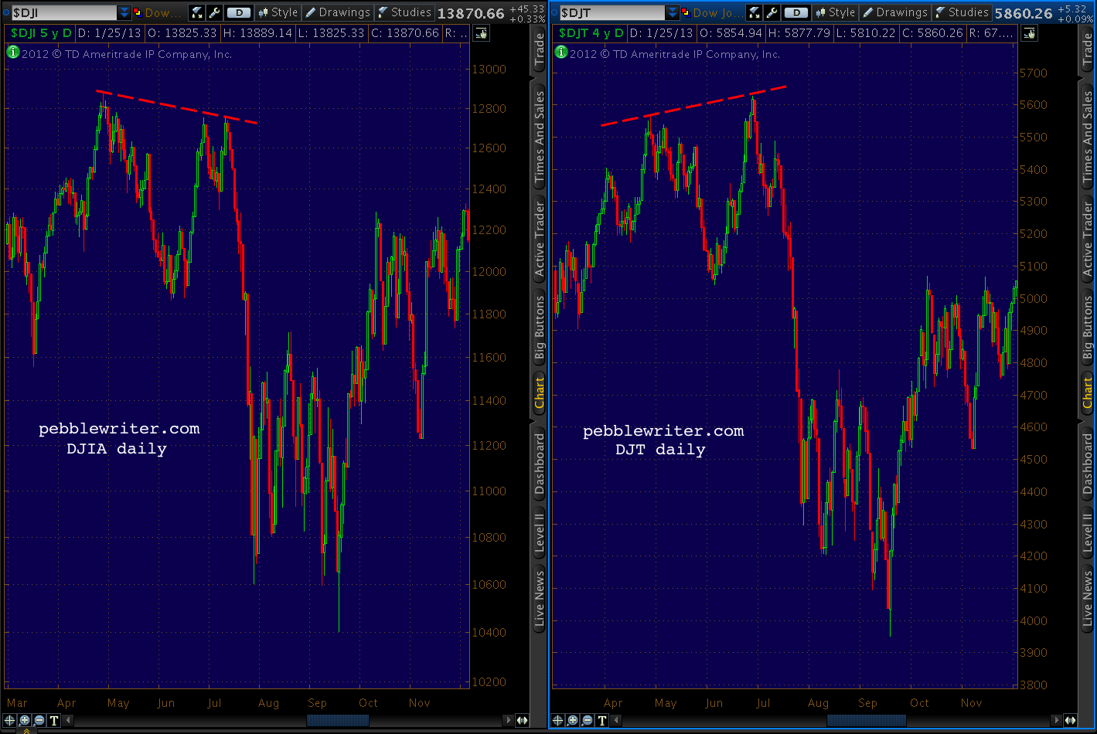1097x734 pixels.
Task: Click the expand time axis icon on $DJT chart
Action: point(1071,720)
